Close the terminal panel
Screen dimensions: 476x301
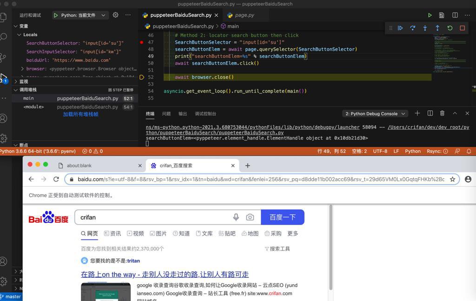point(467,113)
